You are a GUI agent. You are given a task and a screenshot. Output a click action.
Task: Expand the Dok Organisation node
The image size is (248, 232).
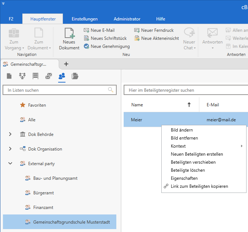tap(10, 149)
